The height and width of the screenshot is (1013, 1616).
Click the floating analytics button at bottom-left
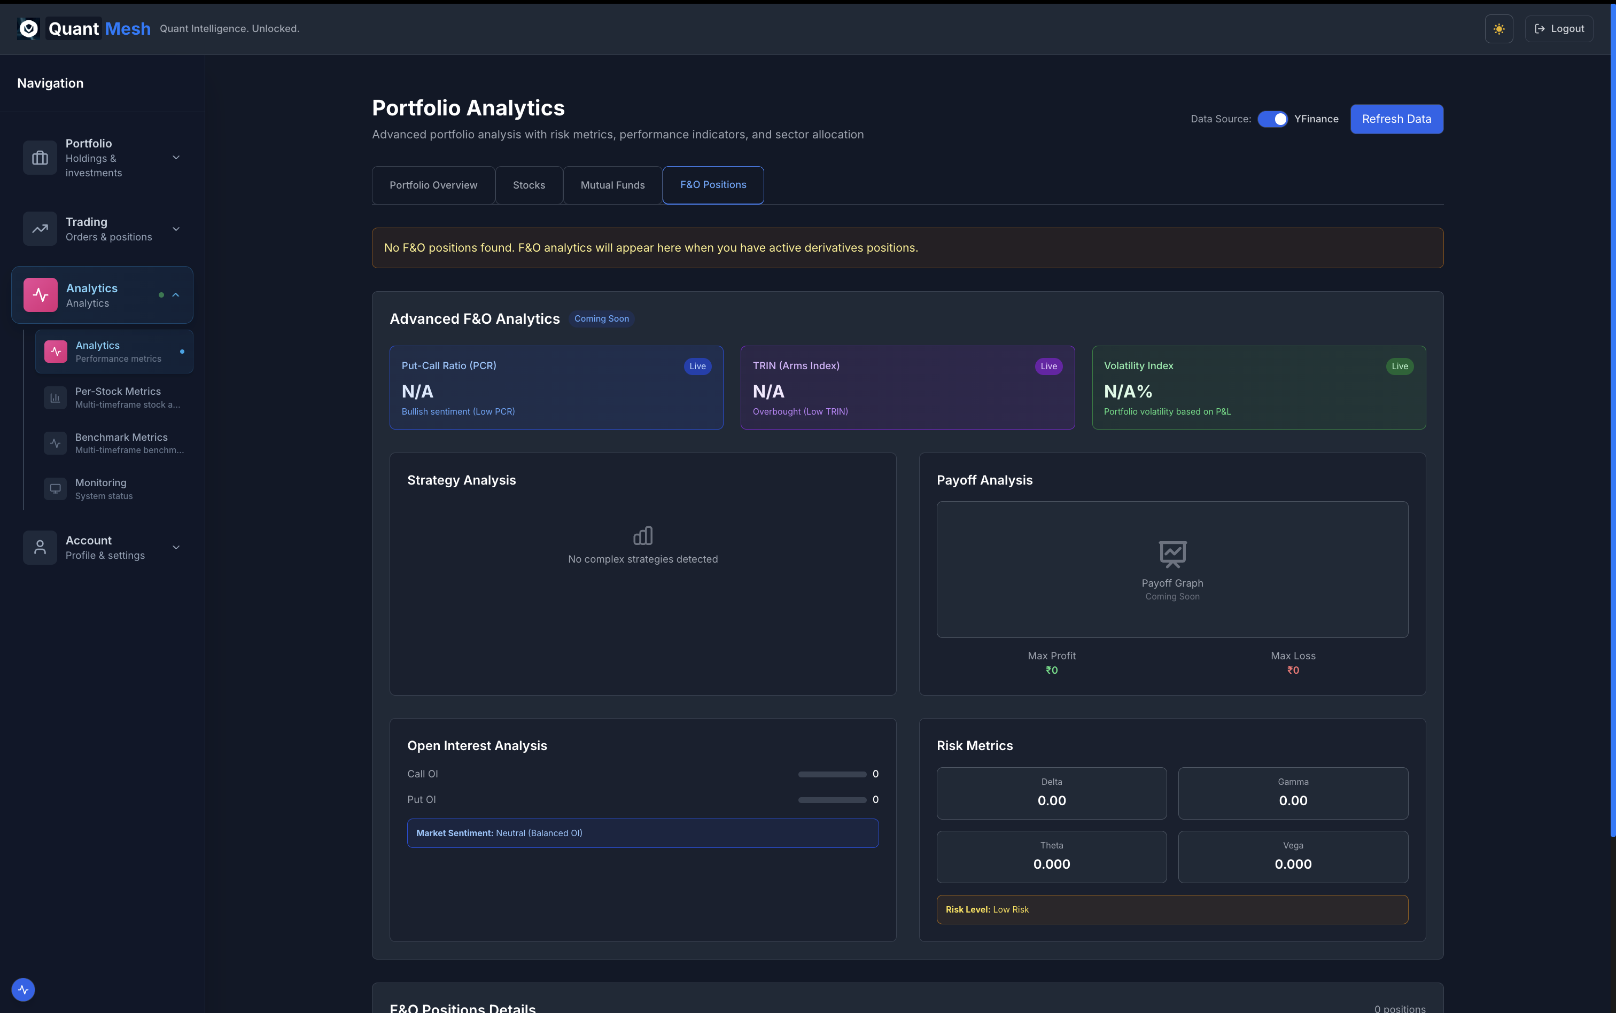point(23,989)
